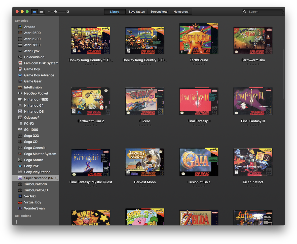The width and height of the screenshot is (297, 244).
Task: Select the Final Fantasy II cover
Action: coord(199,101)
